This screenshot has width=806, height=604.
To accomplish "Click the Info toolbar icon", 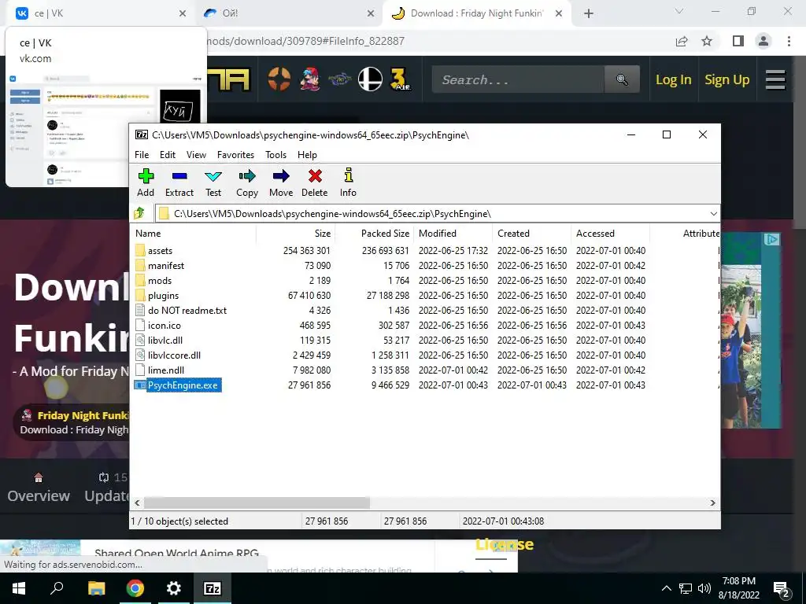I will (x=348, y=182).
